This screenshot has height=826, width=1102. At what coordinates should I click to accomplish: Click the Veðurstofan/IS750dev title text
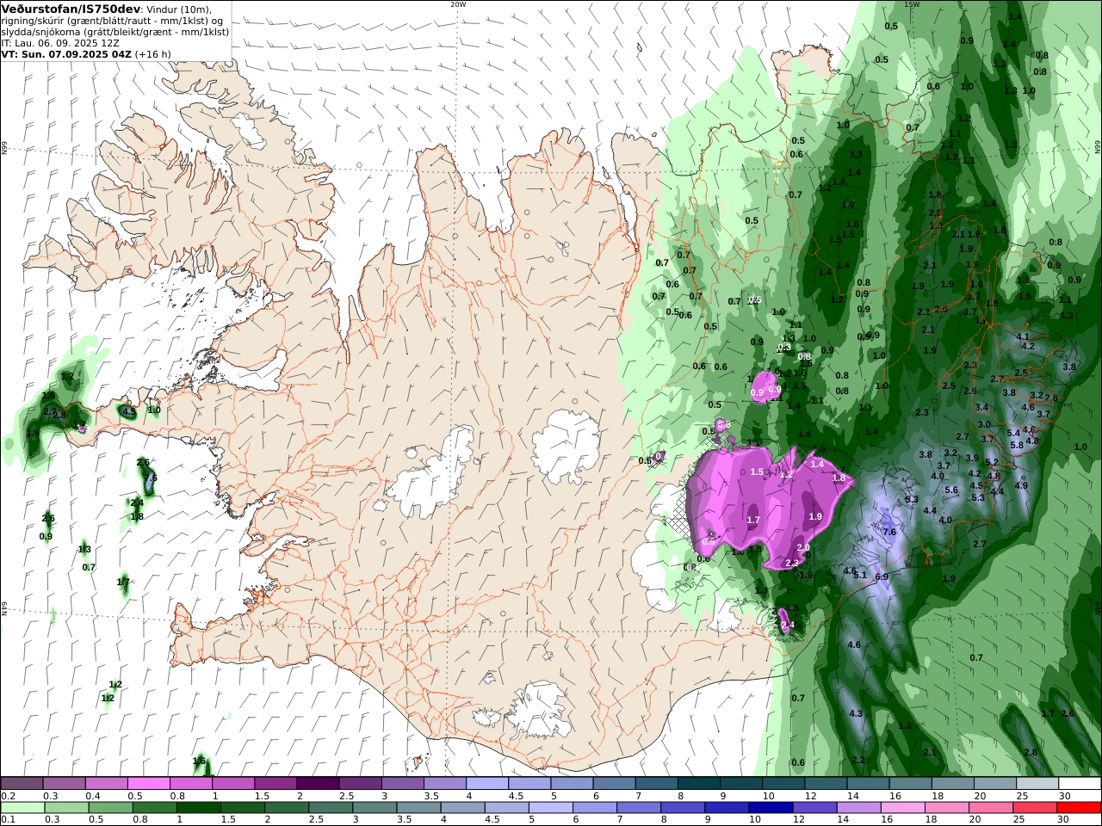(71, 8)
